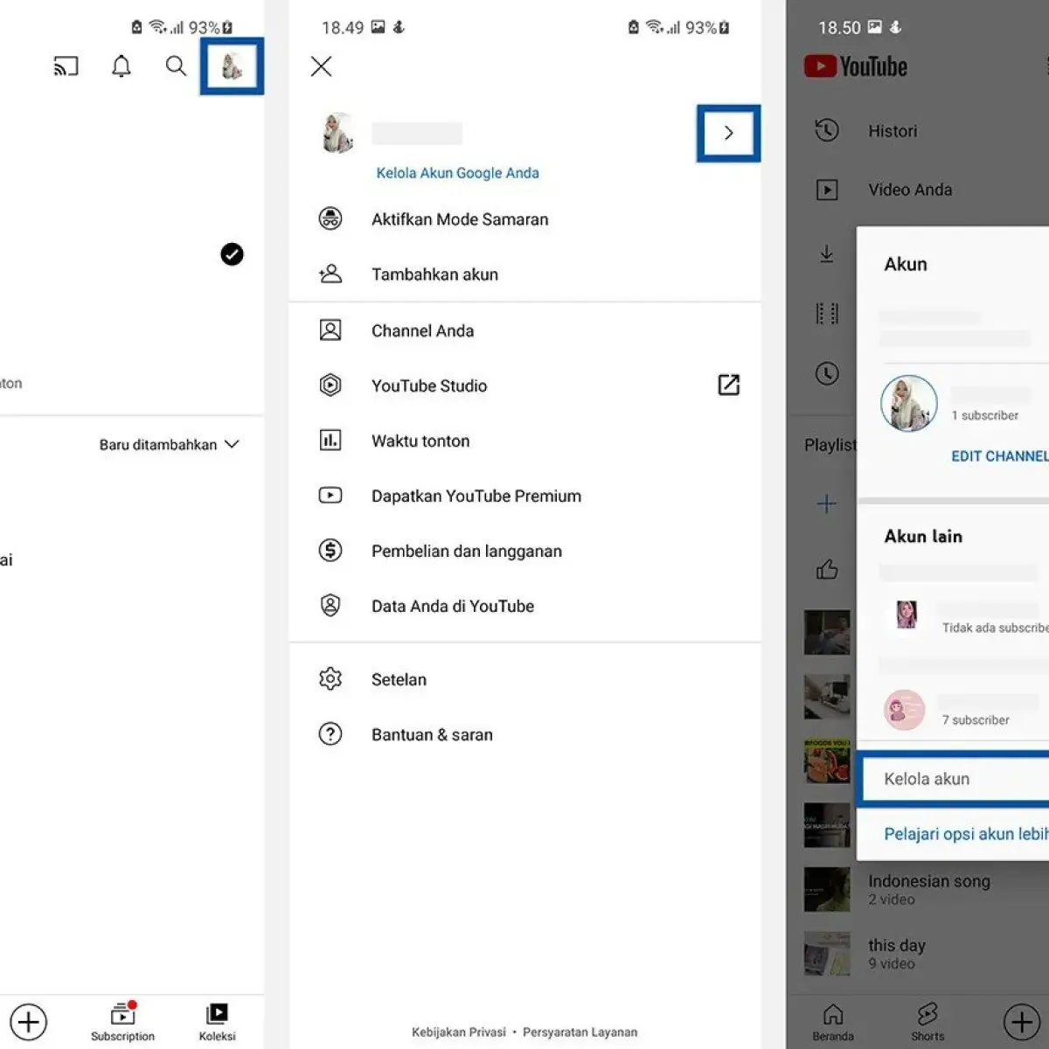Tap the Setelan gear icon
The width and height of the screenshot is (1049, 1049).
[330, 679]
